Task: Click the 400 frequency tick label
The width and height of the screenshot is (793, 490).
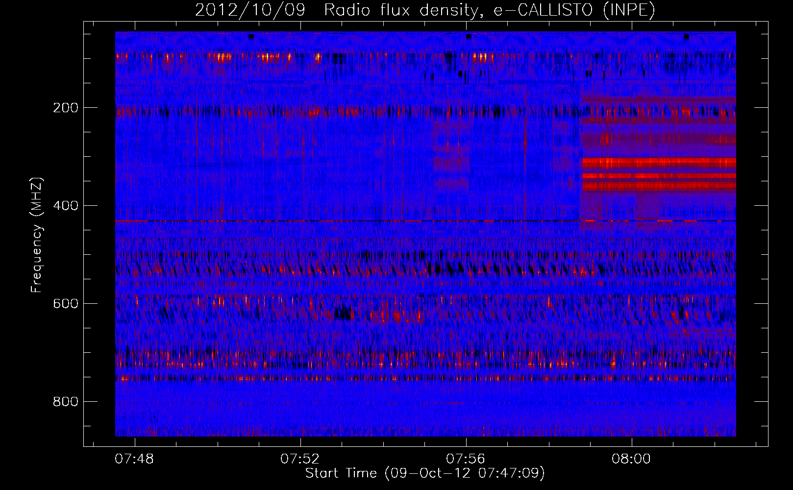Action: click(x=65, y=206)
